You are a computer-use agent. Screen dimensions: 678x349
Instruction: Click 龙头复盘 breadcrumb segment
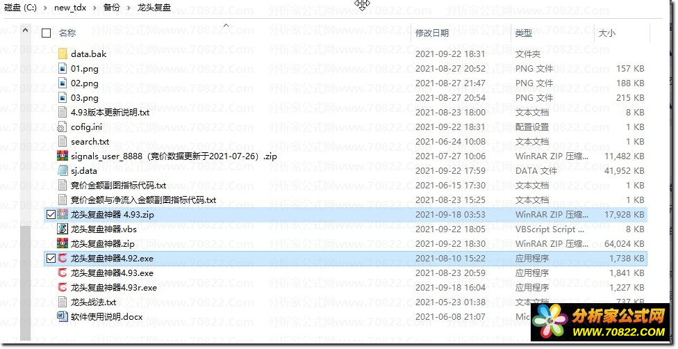154,8
